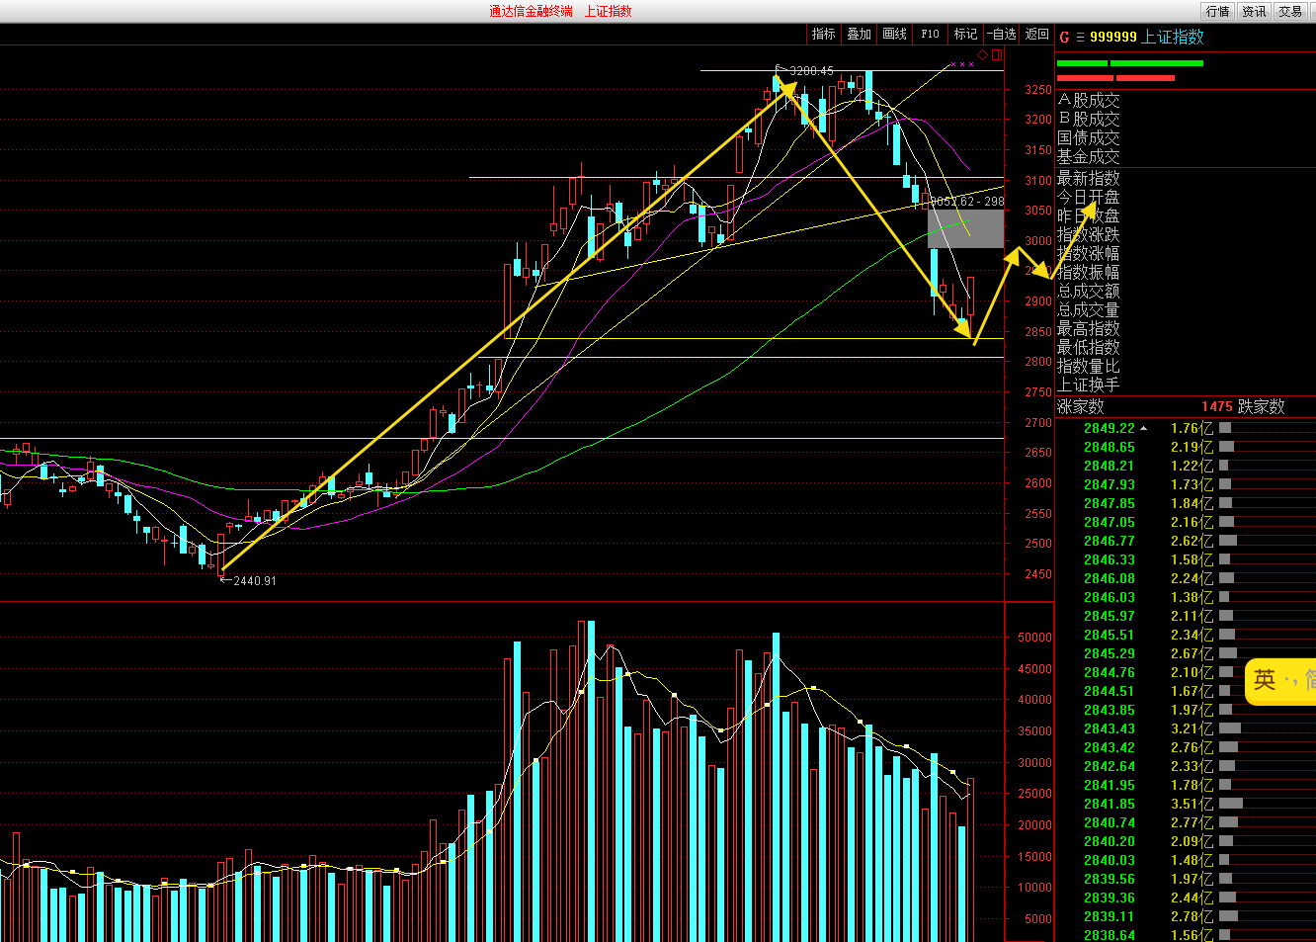
Task: Open the 资讯 news button
Action: coord(1253,11)
